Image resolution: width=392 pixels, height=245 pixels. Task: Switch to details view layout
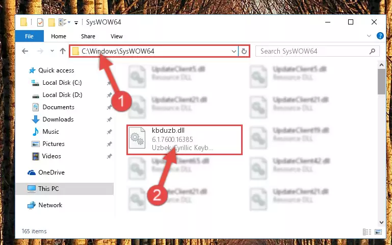tap(367, 232)
